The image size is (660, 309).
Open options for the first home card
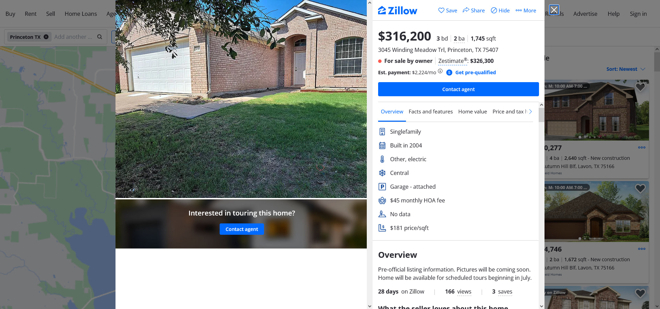click(x=641, y=147)
